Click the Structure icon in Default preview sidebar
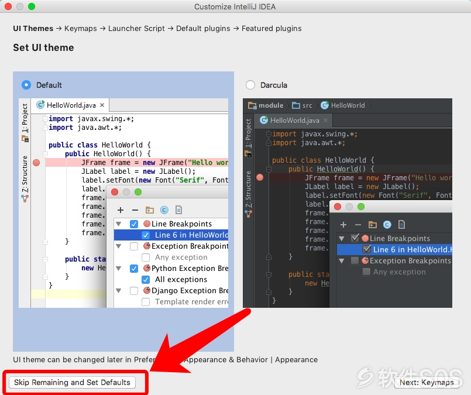The height and width of the screenshot is (395, 471). [x=25, y=198]
